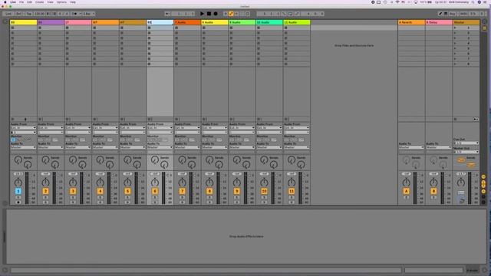The width and height of the screenshot is (491, 276).
Task: Toggle the Link button in control bar
Action: click(x=8, y=14)
